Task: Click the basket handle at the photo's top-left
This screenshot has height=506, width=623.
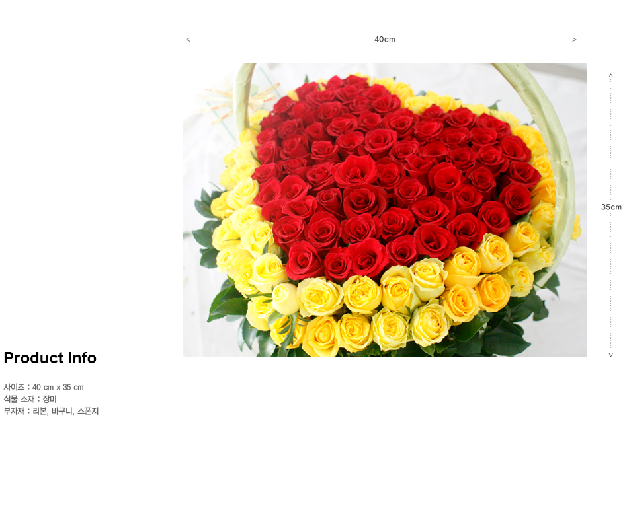Action: coord(245,86)
